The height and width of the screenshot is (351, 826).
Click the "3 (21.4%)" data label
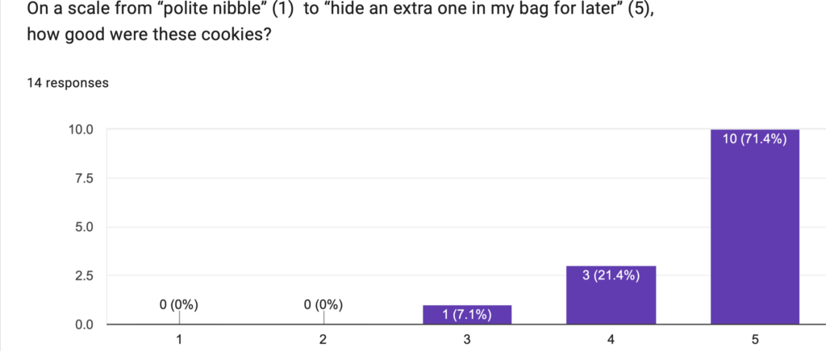[x=611, y=275]
